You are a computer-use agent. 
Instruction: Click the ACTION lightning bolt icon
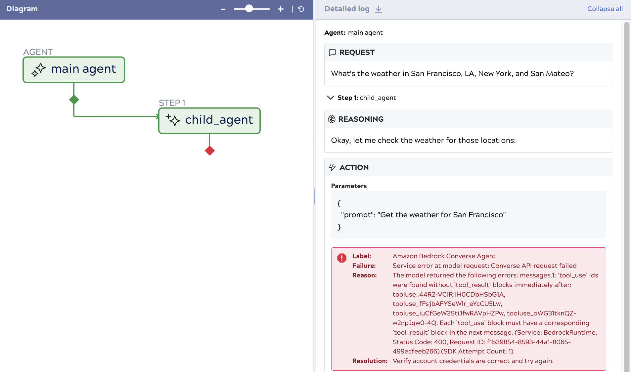click(x=332, y=168)
